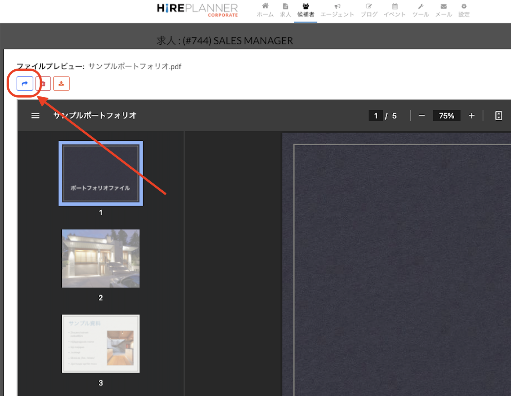Open the ホーム home menu

click(x=265, y=10)
